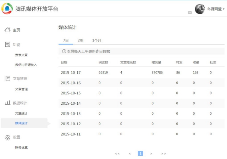Click the 功能 edit icon
Image resolution: width=227 pixels, height=159 pixels.
click(7, 44)
